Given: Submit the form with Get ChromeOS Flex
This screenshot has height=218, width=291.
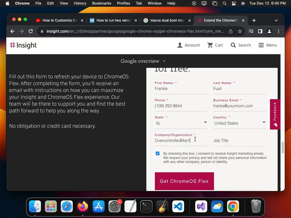Looking at the screenshot, I should tap(184, 181).
